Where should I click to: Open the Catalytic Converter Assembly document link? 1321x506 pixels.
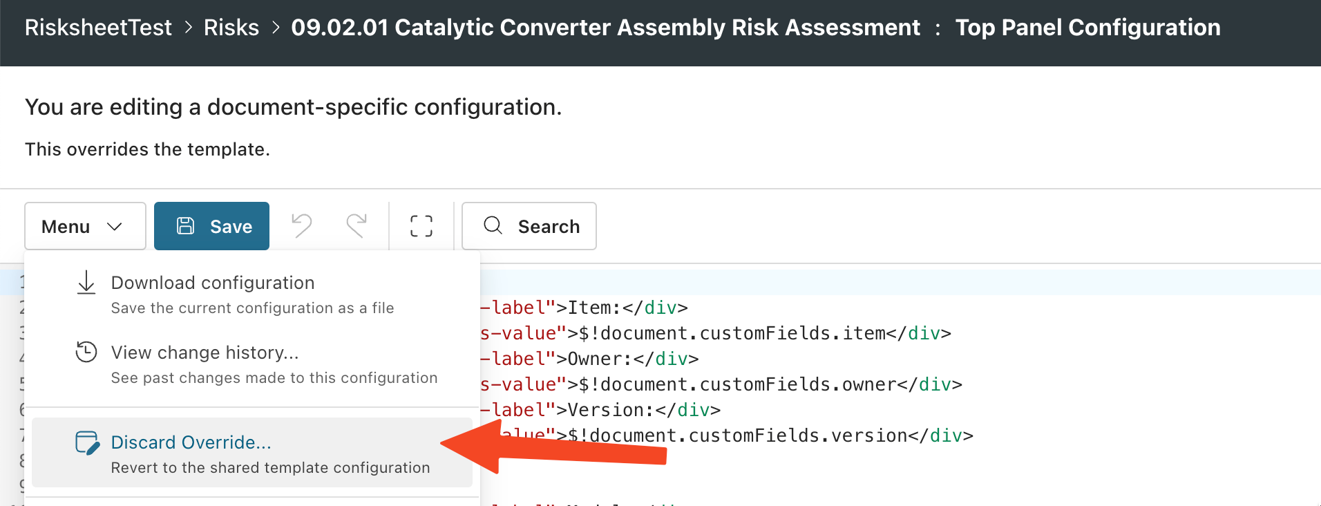pos(605,28)
